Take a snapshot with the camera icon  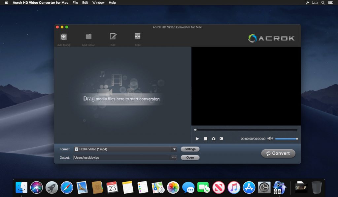(213, 139)
